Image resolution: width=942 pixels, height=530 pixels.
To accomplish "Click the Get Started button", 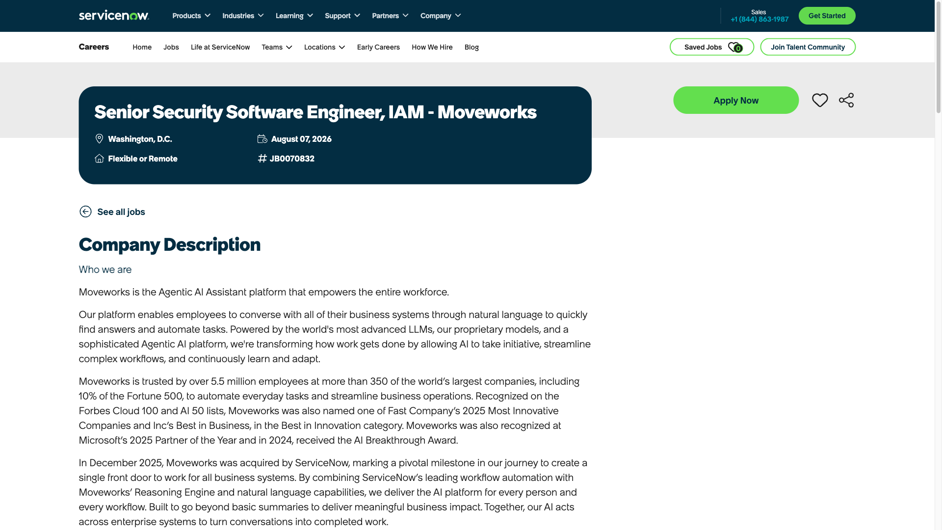I will coord(827,16).
